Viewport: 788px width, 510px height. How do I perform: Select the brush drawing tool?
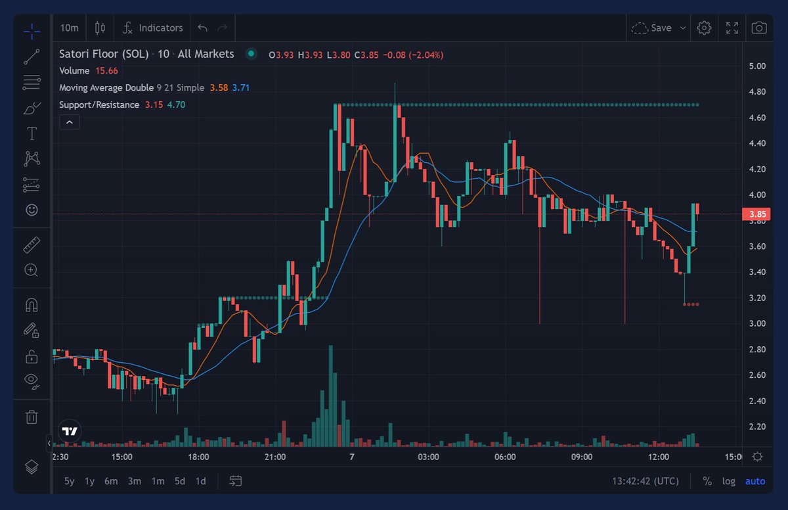pos(31,108)
